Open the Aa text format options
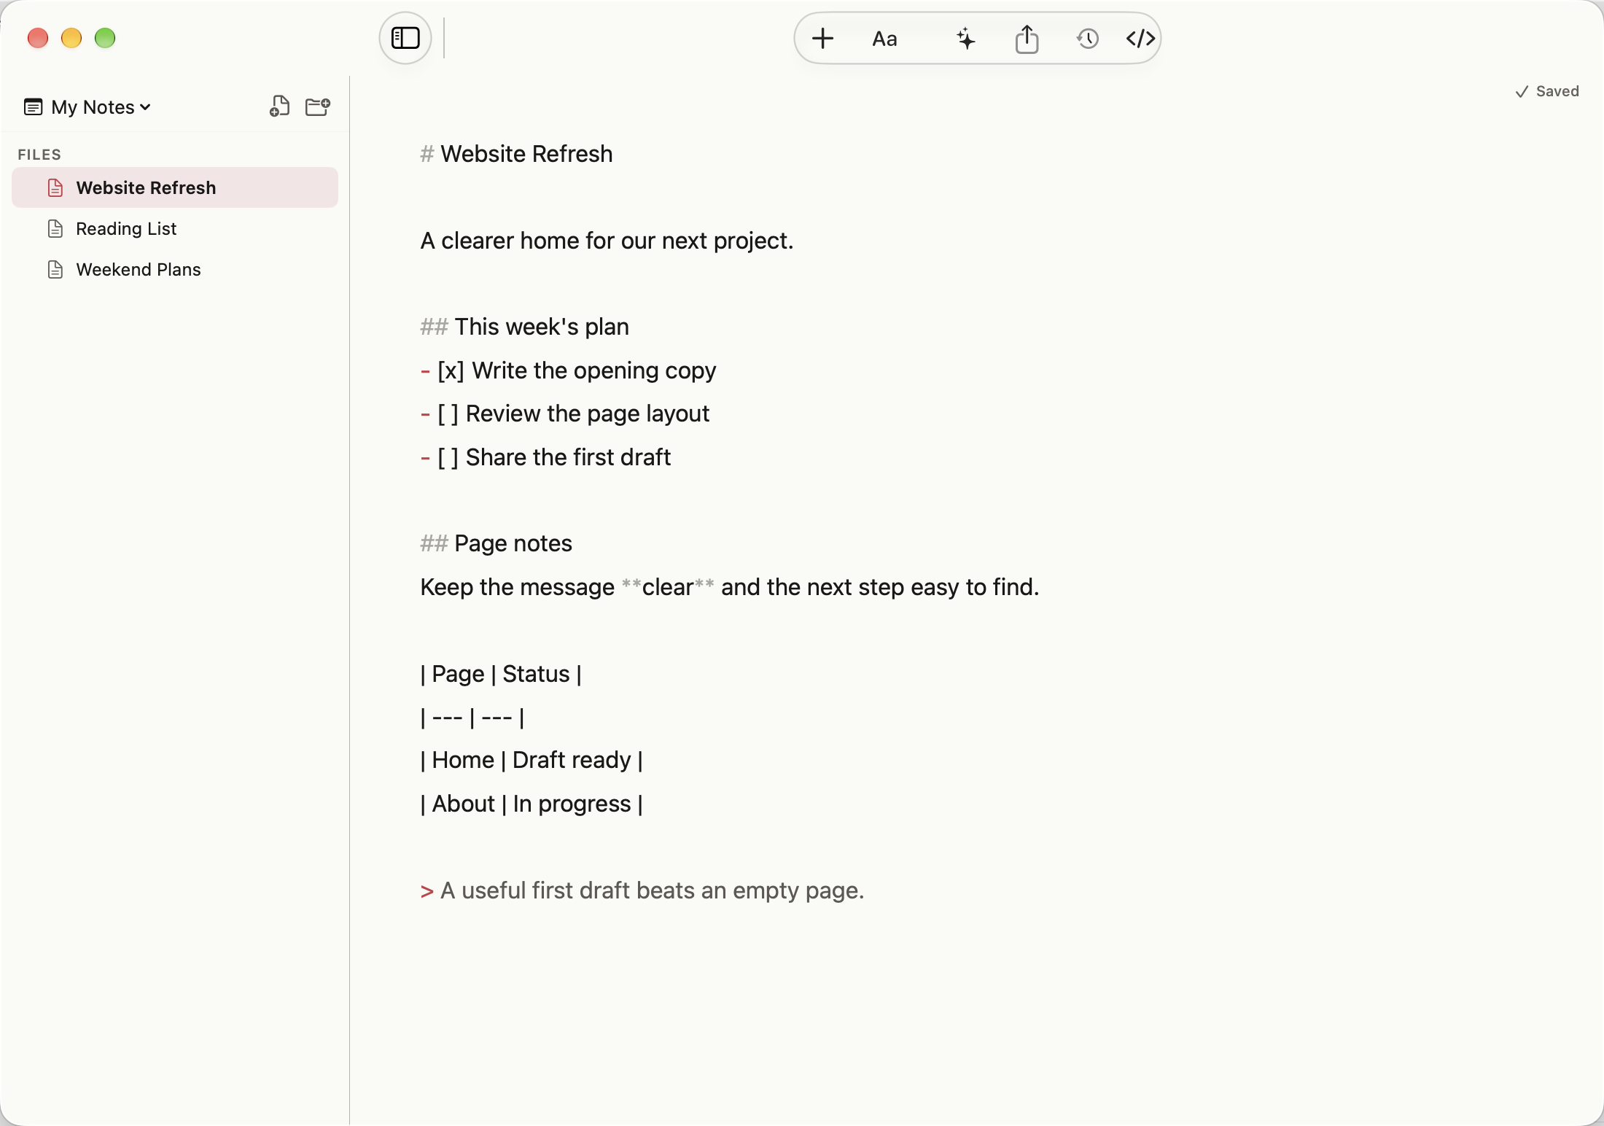The image size is (1604, 1126). (x=884, y=39)
